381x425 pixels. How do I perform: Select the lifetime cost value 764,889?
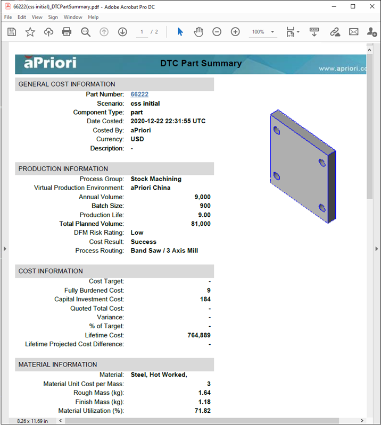coord(199,335)
